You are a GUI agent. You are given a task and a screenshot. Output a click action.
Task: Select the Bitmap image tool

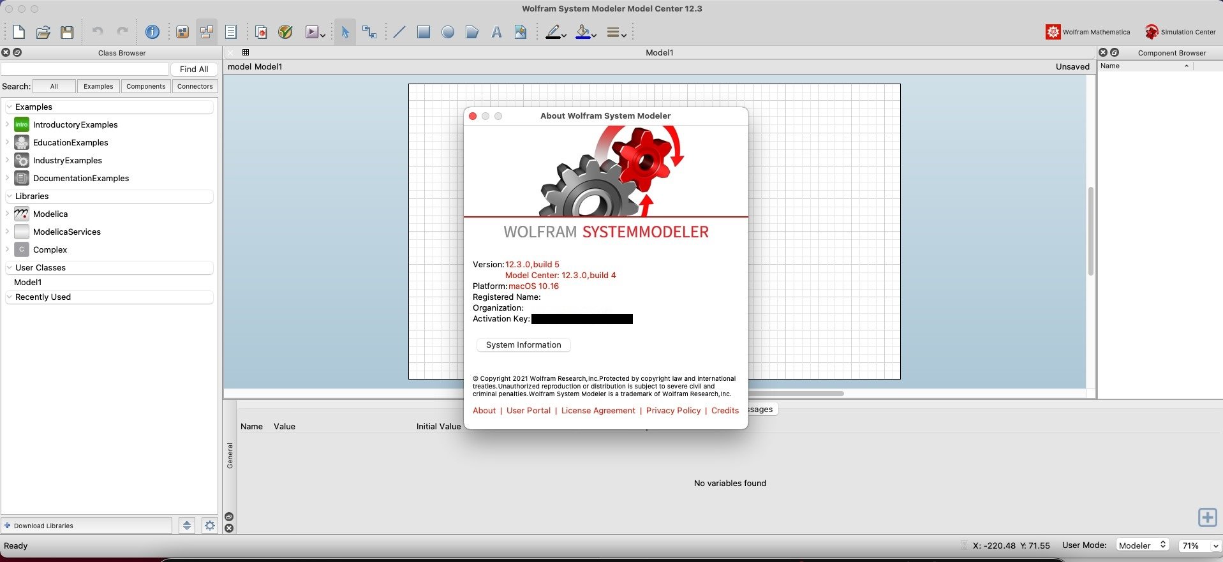(521, 32)
